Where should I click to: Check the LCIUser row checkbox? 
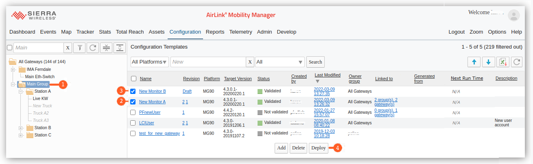coord(133,123)
